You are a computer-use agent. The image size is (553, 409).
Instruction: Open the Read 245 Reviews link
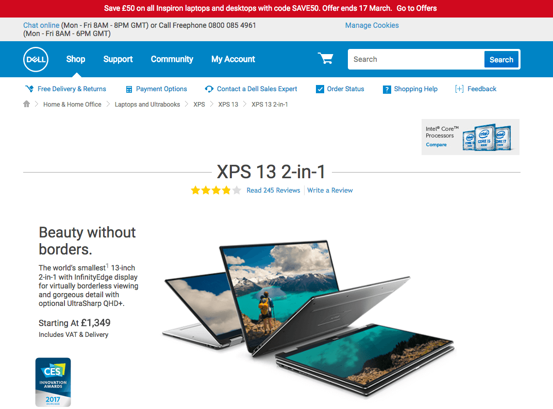point(273,191)
